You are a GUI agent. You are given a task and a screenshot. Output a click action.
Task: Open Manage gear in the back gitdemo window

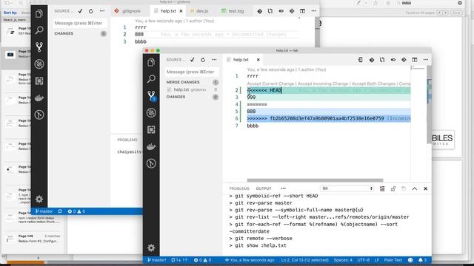(39, 199)
